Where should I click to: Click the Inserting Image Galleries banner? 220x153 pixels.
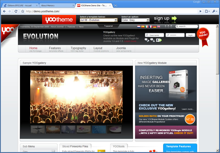166,84
